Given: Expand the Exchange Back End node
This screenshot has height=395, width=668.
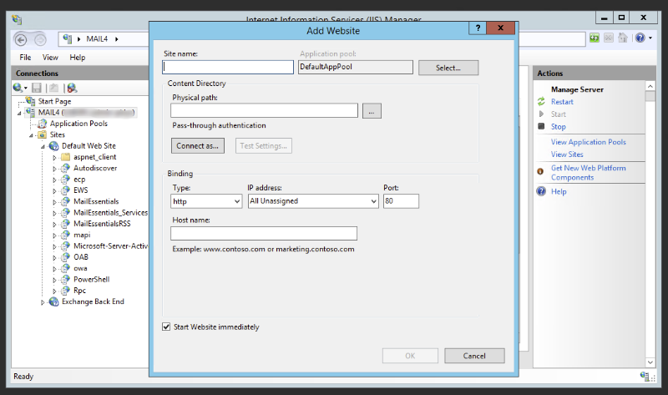Looking at the screenshot, I should 43,302.
